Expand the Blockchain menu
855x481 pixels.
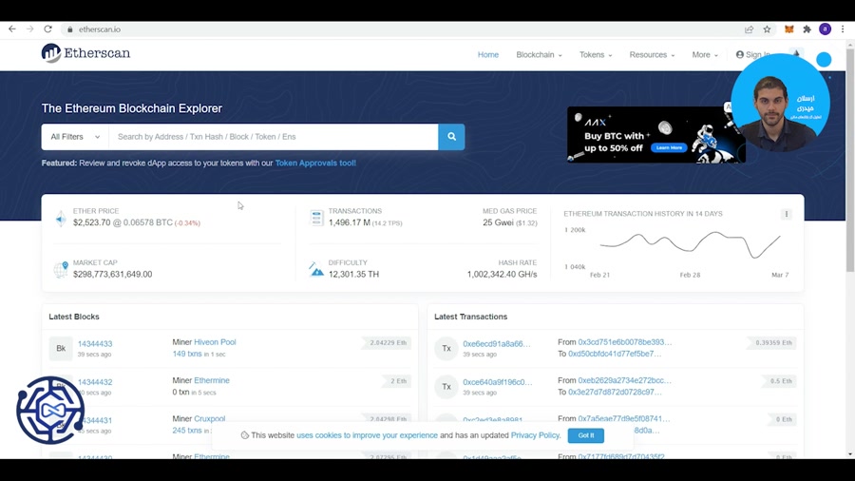539,55
